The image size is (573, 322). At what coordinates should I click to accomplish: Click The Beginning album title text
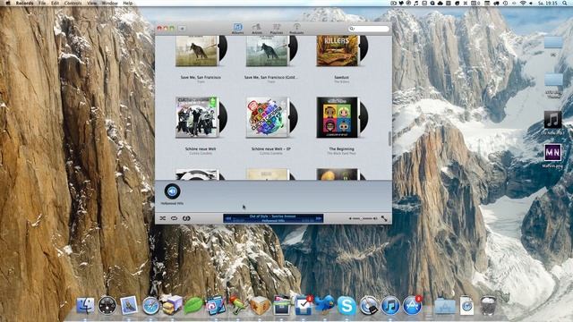[x=342, y=149]
